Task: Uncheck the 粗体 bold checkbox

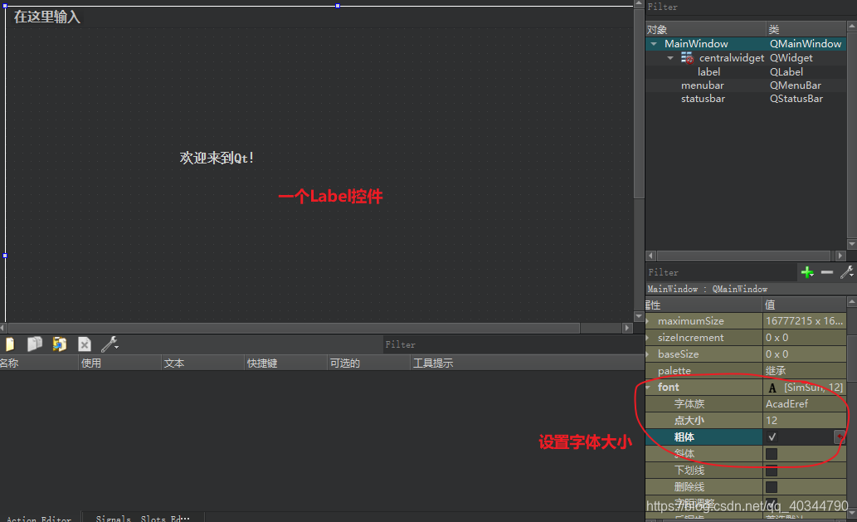Action: tap(772, 437)
